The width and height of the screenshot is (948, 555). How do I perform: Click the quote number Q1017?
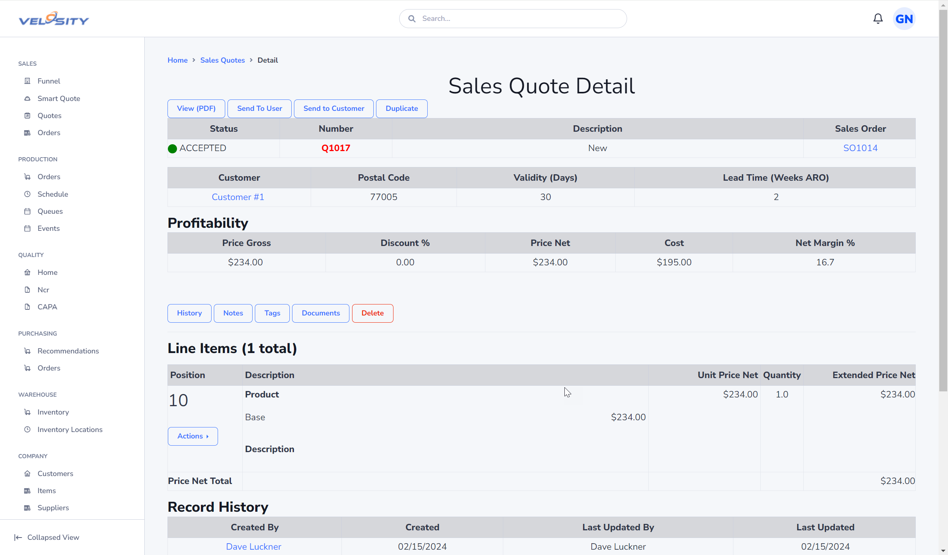tap(336, 148)
